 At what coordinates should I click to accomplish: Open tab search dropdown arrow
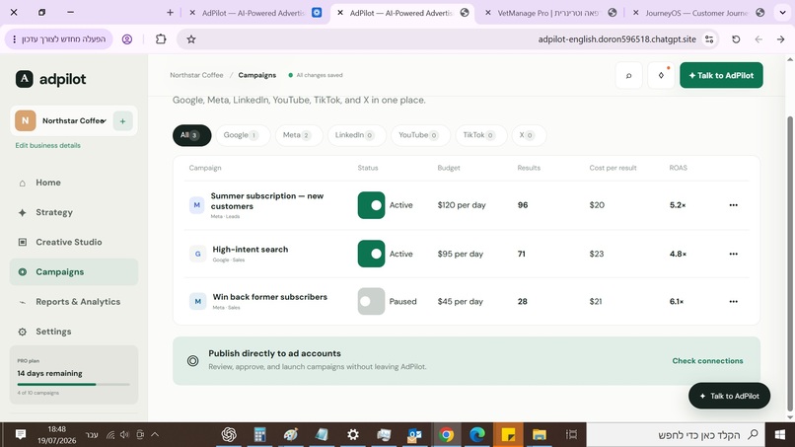782,13
